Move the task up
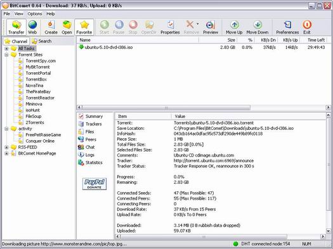The image size is (333, 249). (x=234, y=27)
